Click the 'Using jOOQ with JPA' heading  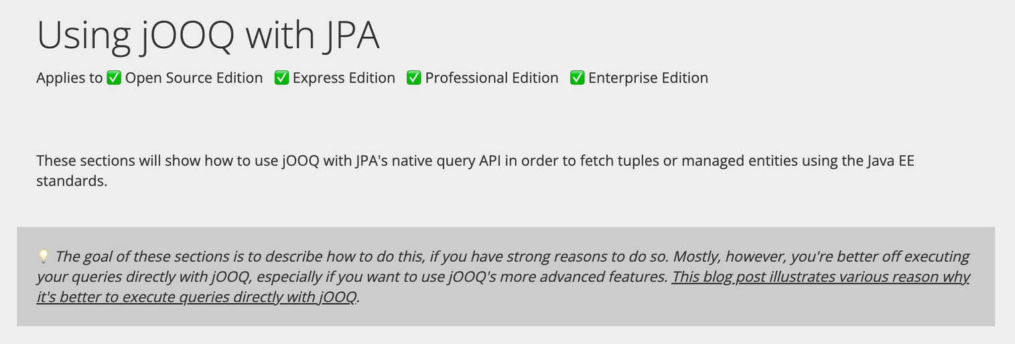tap(208, 35)
